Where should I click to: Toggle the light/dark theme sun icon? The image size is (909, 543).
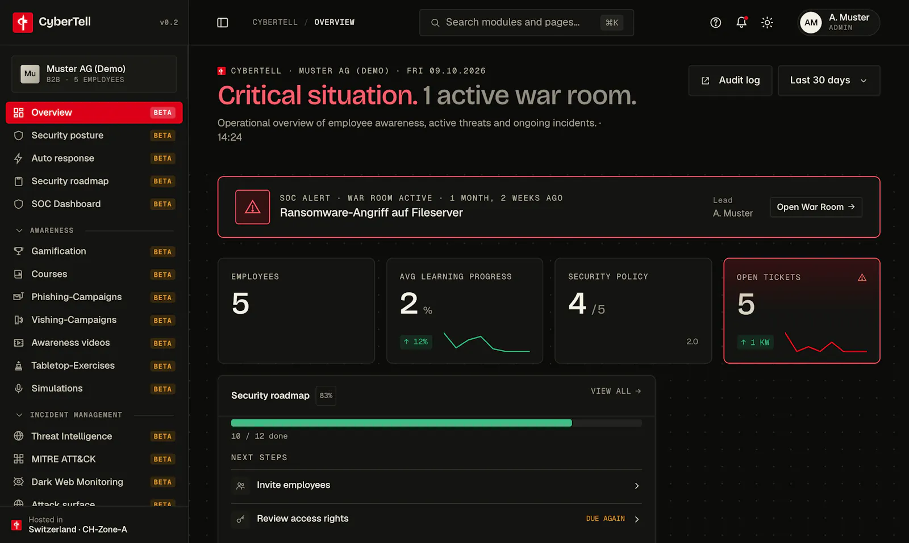[x=767, y=23]
